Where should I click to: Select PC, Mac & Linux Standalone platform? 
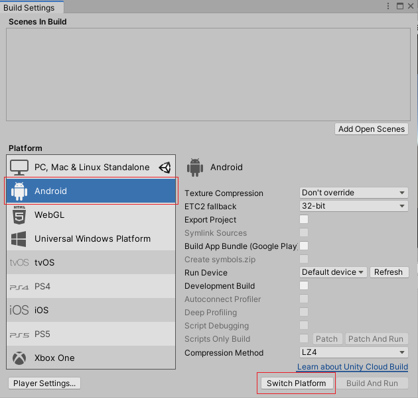91,168
